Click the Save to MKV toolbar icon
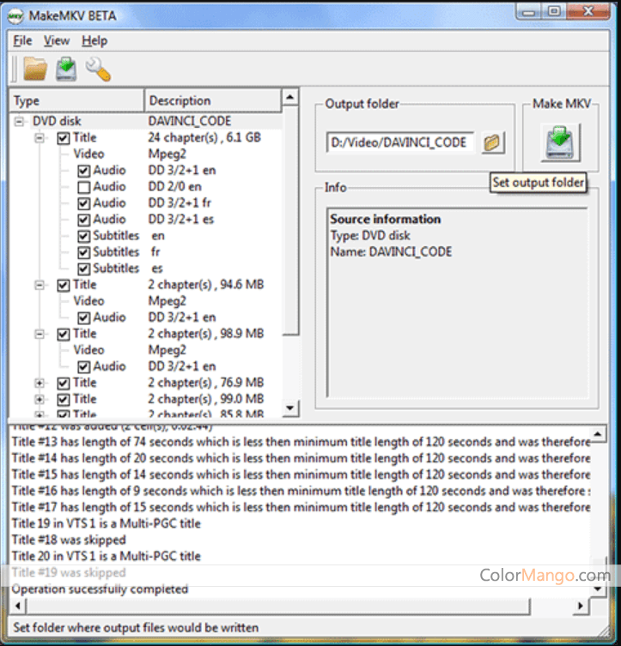Screen dimensions: 621x646 coord(66,69)
